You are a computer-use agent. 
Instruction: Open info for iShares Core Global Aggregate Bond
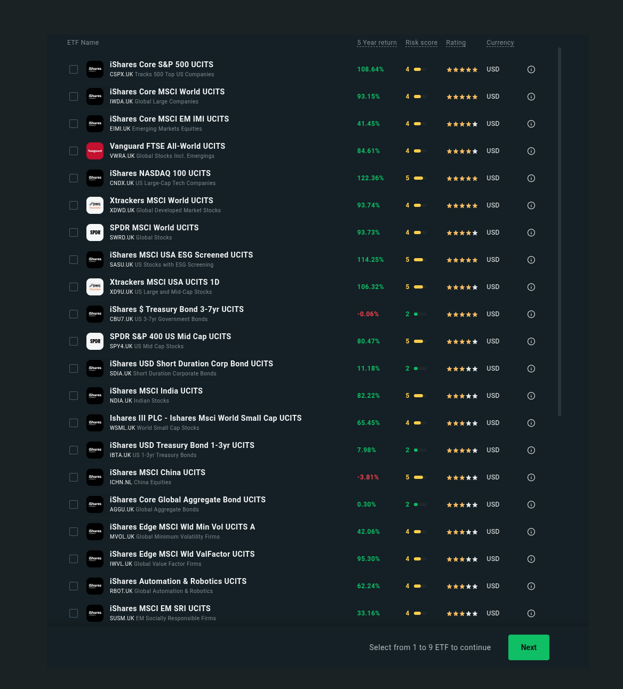[531, 504]
